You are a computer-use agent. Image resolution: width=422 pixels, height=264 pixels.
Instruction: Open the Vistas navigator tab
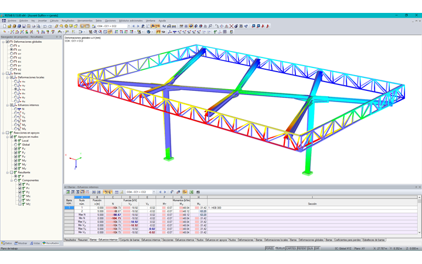pyautogui.click(x=35, y=243)
